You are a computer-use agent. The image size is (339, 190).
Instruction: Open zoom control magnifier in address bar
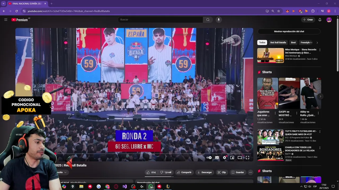coord(273,11)
